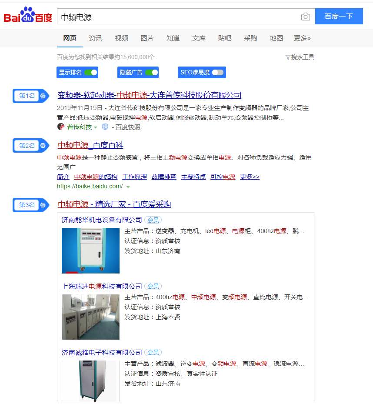Click the 上海瑞进 product thumbnail
Viewport: 373px width, 404px height.
coord(91,317)
